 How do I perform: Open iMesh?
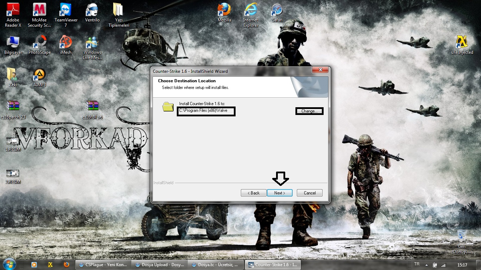click(65, 42)
